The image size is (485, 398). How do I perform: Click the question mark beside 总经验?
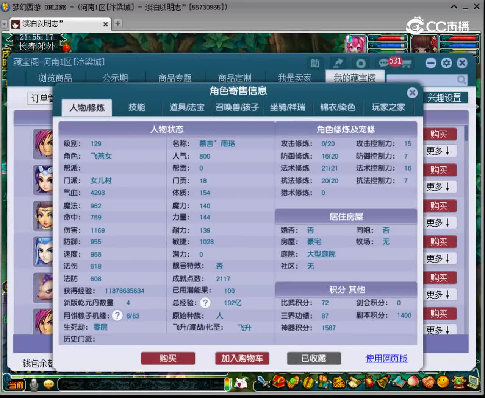pyautogui.click(x=205, y=303)
